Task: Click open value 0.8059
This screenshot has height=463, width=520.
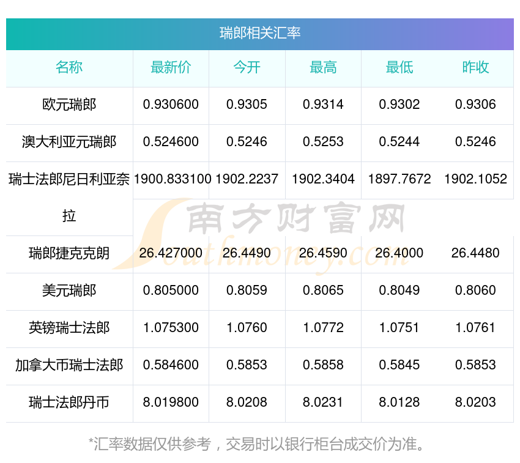Action: click(247, 291)
